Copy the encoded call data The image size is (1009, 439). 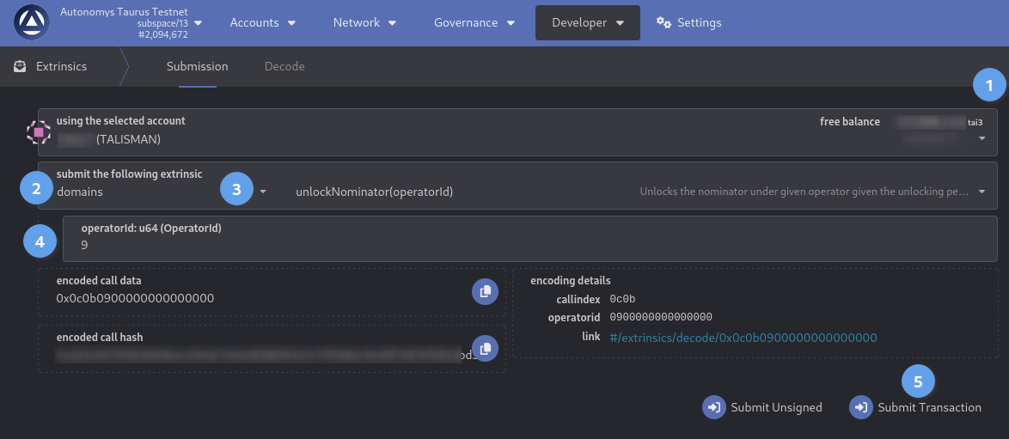click(485, 291)
